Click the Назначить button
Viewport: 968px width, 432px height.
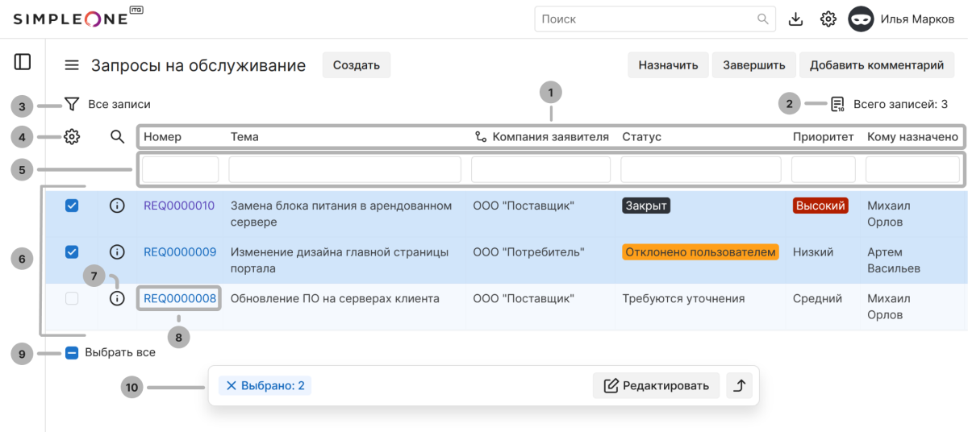(669, 65)
